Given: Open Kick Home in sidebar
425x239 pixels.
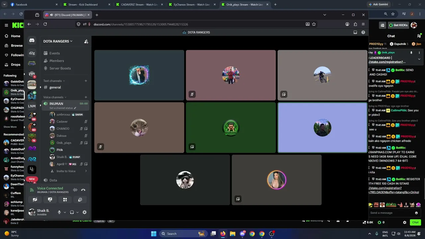Looking at the screenshot, I should (x=13, y=36).
